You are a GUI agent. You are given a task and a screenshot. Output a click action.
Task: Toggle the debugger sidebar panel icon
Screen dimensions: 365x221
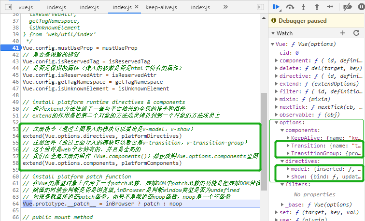tap(261, 7)
